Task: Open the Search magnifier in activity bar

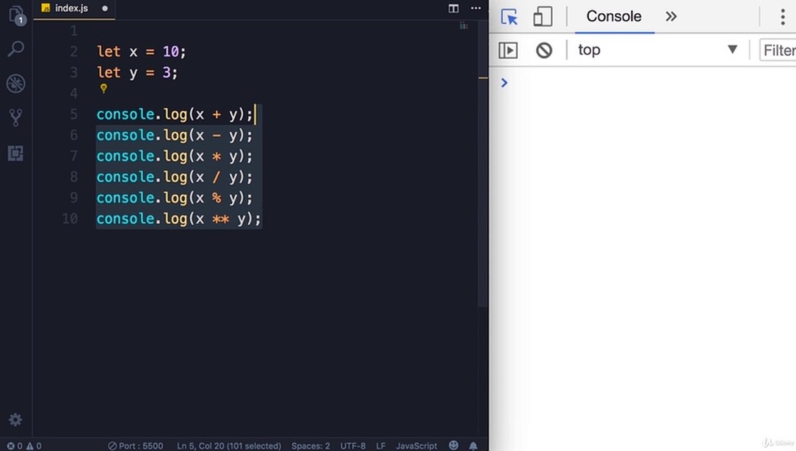Action: tap(16, 49)
